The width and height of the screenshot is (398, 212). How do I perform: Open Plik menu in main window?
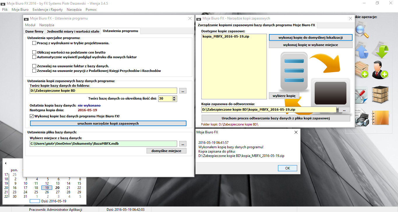coord(5,10)
